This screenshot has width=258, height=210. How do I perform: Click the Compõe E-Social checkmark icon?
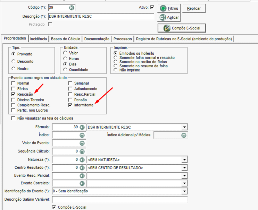(x=167, y=28)
